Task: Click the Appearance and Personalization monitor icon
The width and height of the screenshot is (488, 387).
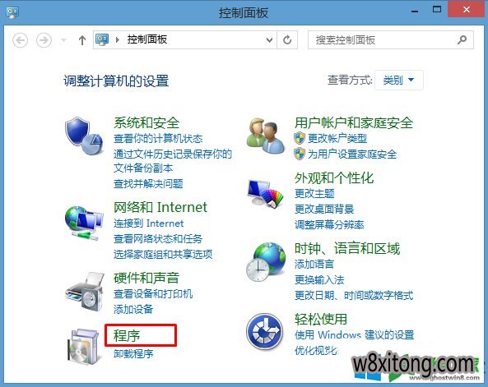Action: pyautogui.click(x=266, y=193)
